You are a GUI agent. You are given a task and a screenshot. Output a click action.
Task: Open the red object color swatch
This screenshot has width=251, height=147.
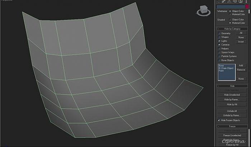pos(247,6)
